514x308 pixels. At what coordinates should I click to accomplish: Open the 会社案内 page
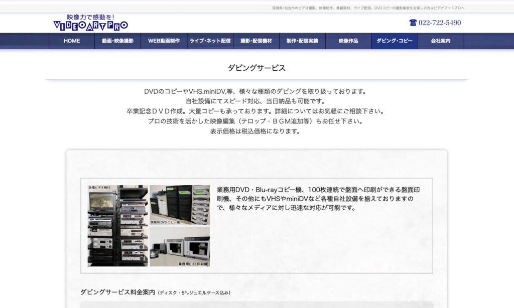pyautogui.click(x=441, y=41)
